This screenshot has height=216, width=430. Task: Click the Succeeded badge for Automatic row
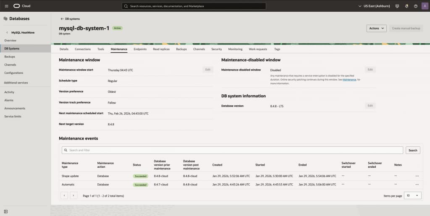141,185
